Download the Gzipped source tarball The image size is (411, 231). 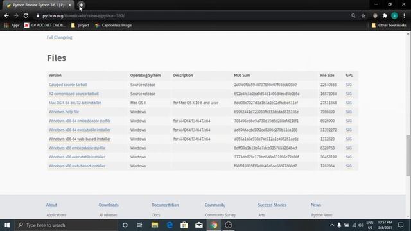[68, 85]
